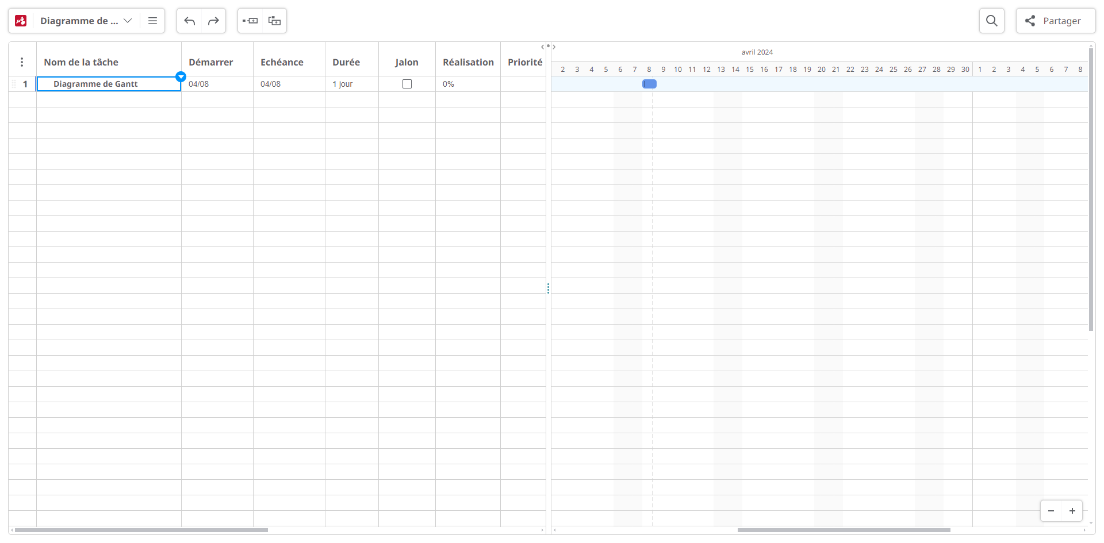The image size is (1104, 543).
Task: Click day 10 in the timeline header
Action: [x=678, y=70]
